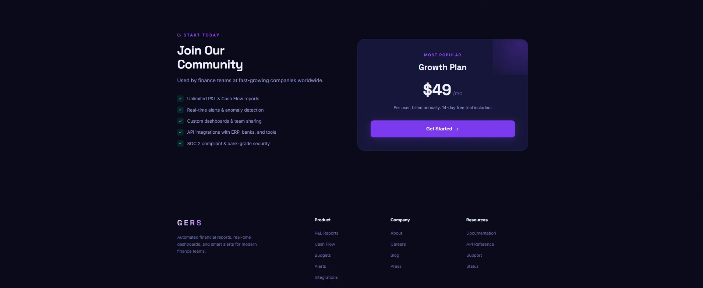Open the About link under Company
703x288 pixels.
point(396,233)
